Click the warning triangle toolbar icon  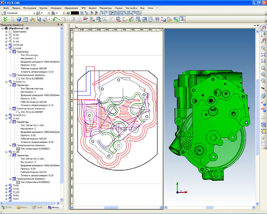tap(80, 19)
